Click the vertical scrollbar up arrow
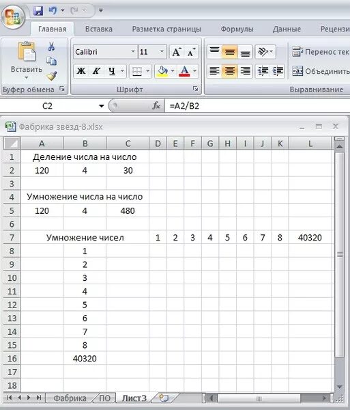This screenshot has width=350, height=410. tap(339, 147)
